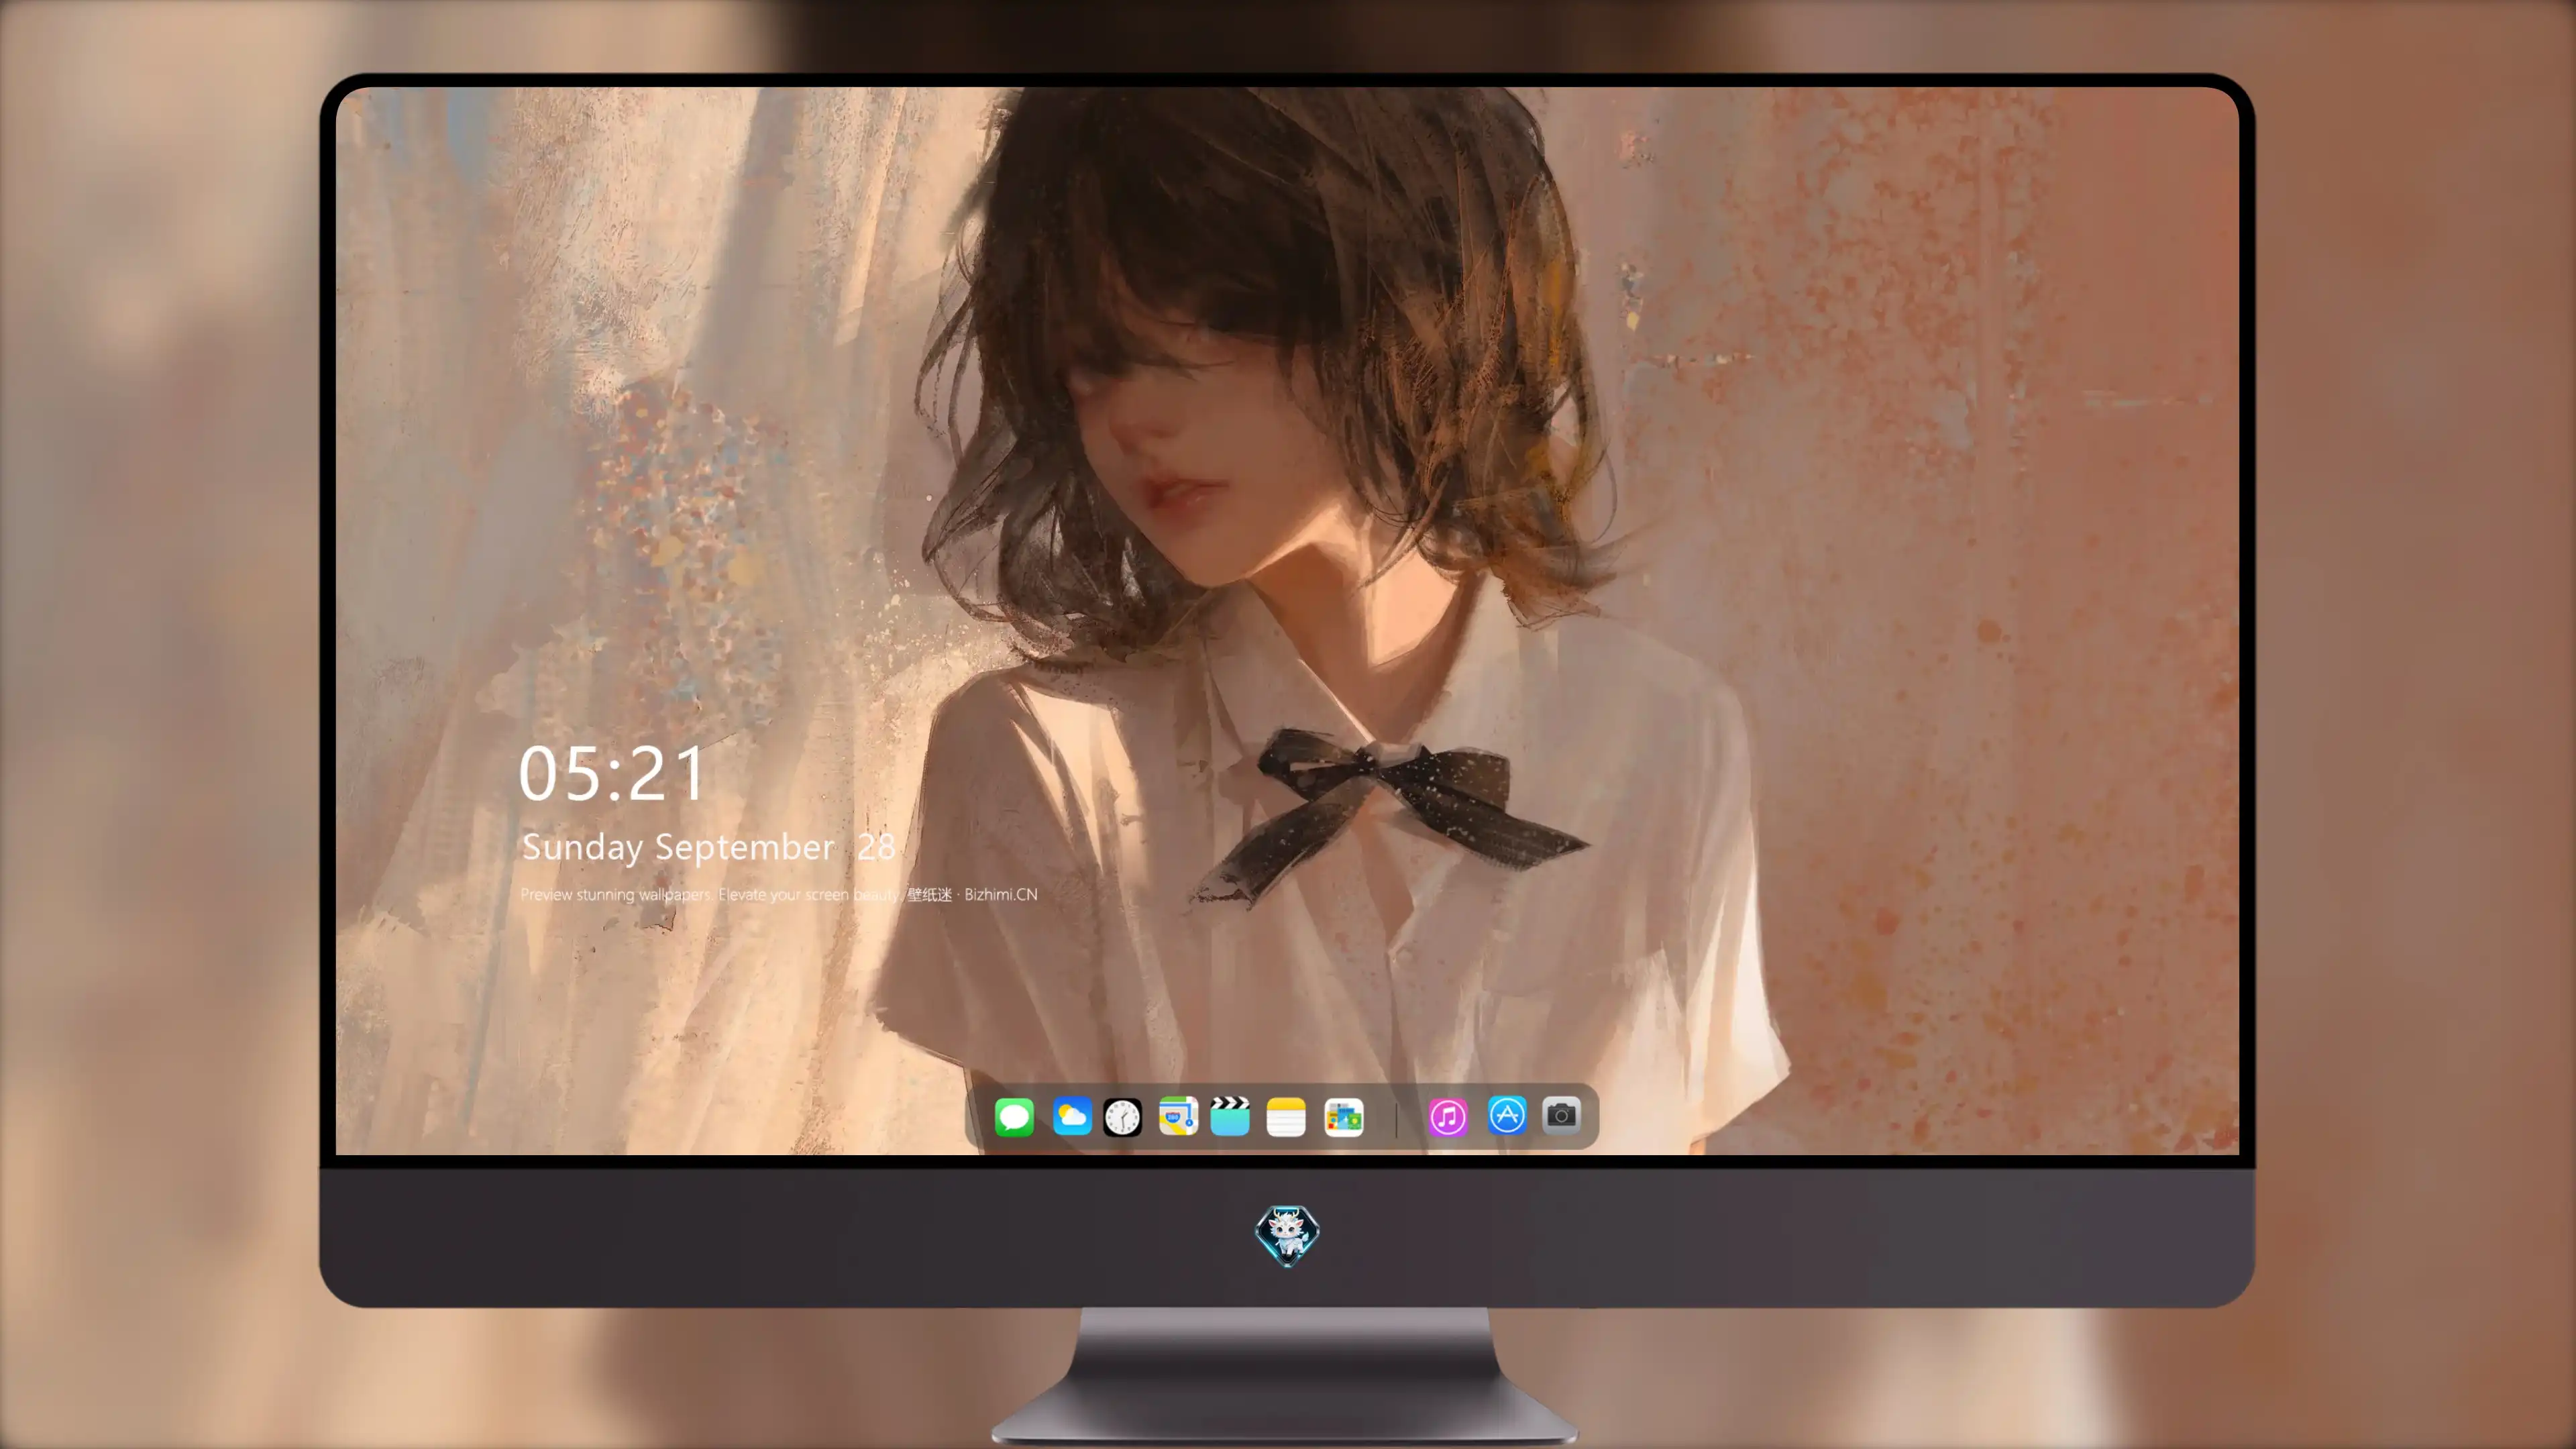2576x1449 pixels.
Task: Open the Clock app in the dock
Action: click(1122, 1117)
